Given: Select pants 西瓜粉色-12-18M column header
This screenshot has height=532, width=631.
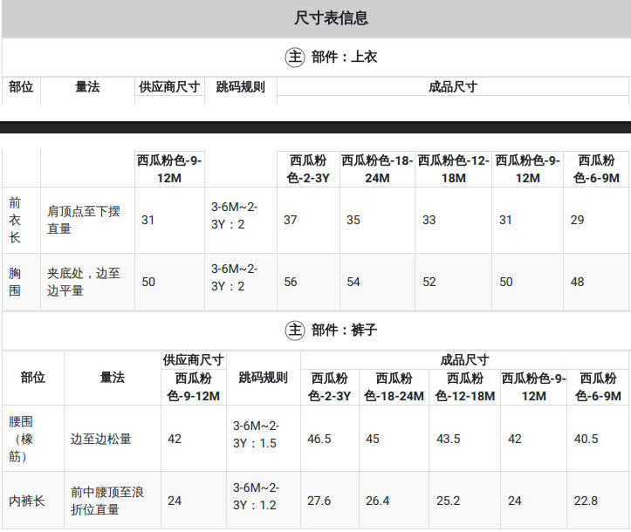Looking at the screenshot, I should click(x=465, y=387).
